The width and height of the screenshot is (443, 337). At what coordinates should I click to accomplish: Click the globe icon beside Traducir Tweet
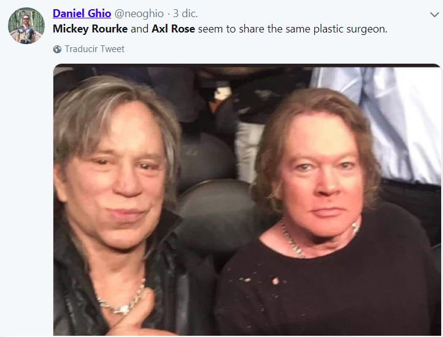[x=57, y=49]
